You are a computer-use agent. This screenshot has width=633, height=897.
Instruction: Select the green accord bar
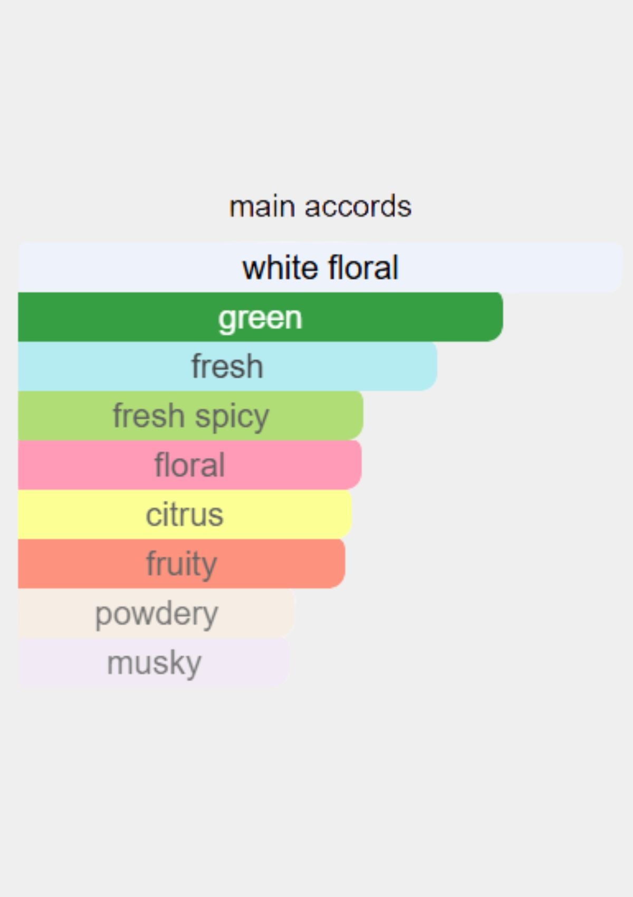261,317
